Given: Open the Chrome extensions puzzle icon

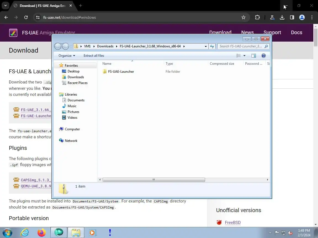Looking at the screenshot, I should point(257,17).
